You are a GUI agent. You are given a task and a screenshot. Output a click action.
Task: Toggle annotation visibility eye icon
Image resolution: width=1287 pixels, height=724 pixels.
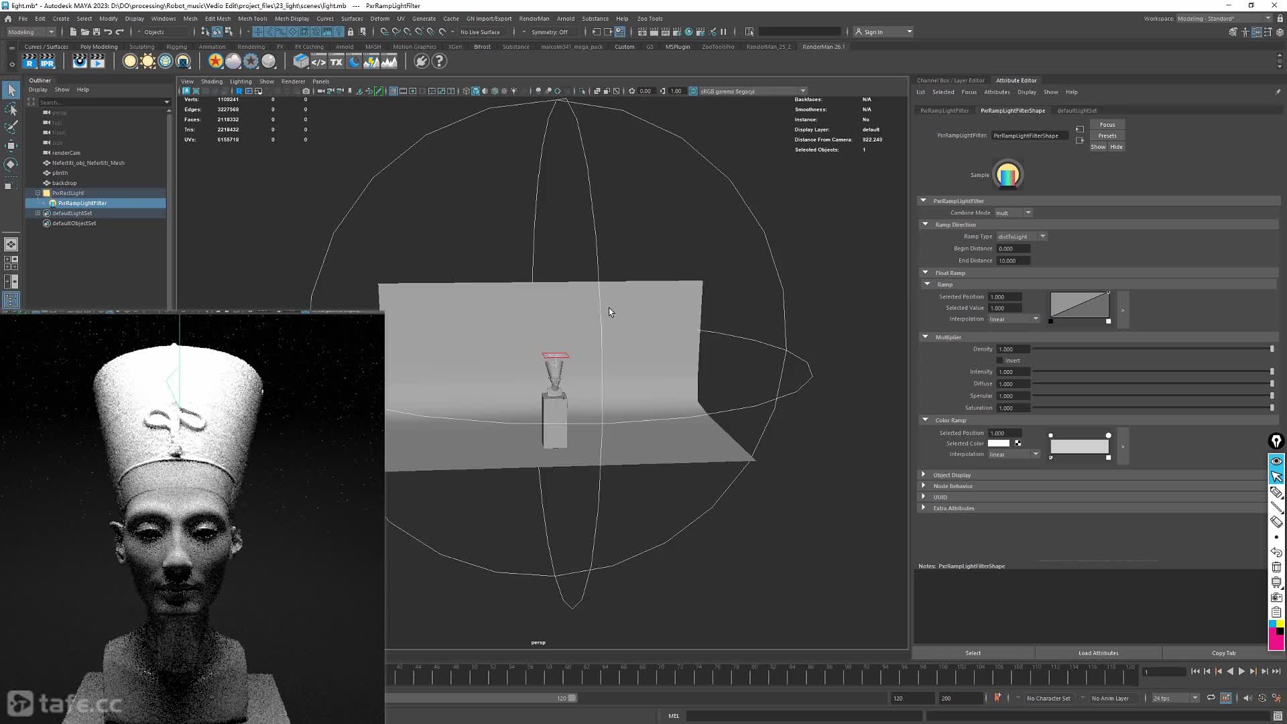point(1276,461)
